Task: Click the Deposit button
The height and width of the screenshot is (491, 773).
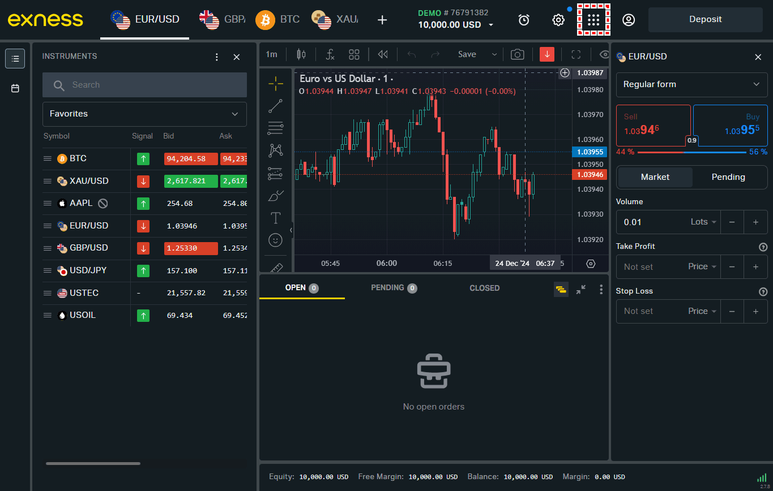Action: pyautogui.click(x=706, y=19)
